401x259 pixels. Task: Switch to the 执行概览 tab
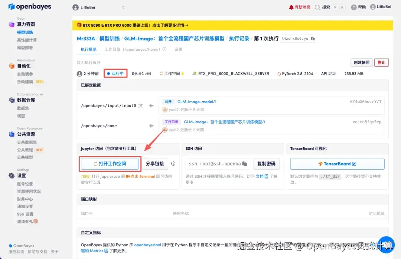tap(88, 49)
